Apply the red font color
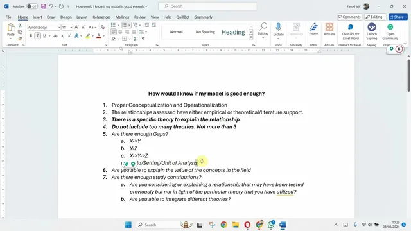Image resolution: width=411 pixels, height=231 pixels. point(98,36)
